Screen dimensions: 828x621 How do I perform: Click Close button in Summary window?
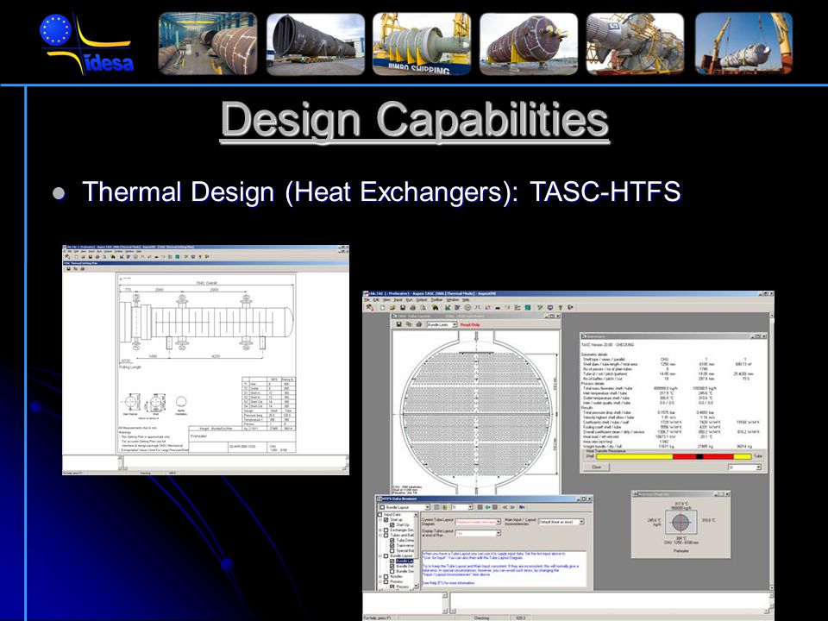[x=596, y=467]
